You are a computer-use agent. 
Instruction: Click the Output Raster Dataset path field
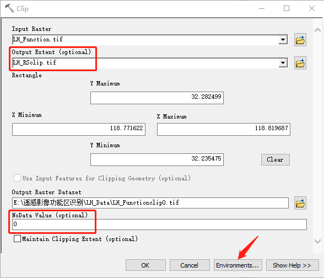tap(150, 203)
